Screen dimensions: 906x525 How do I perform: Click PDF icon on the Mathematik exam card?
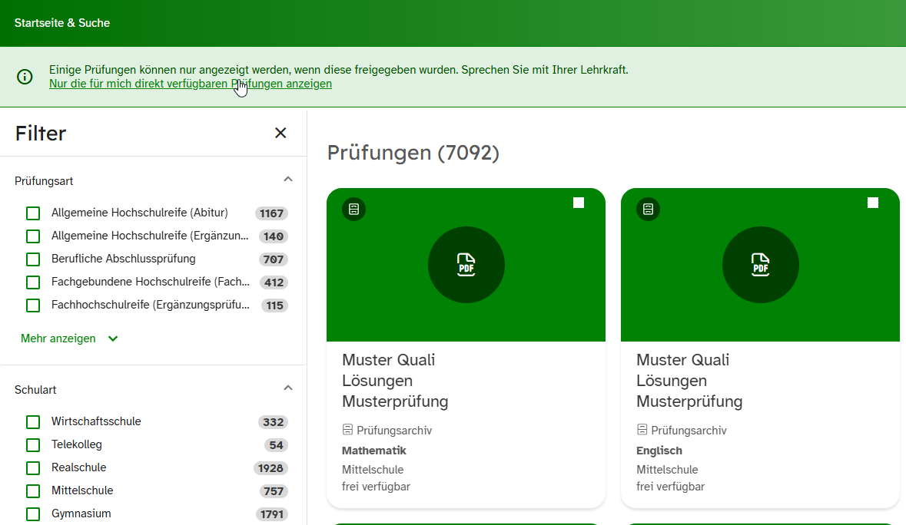point(466,265)
